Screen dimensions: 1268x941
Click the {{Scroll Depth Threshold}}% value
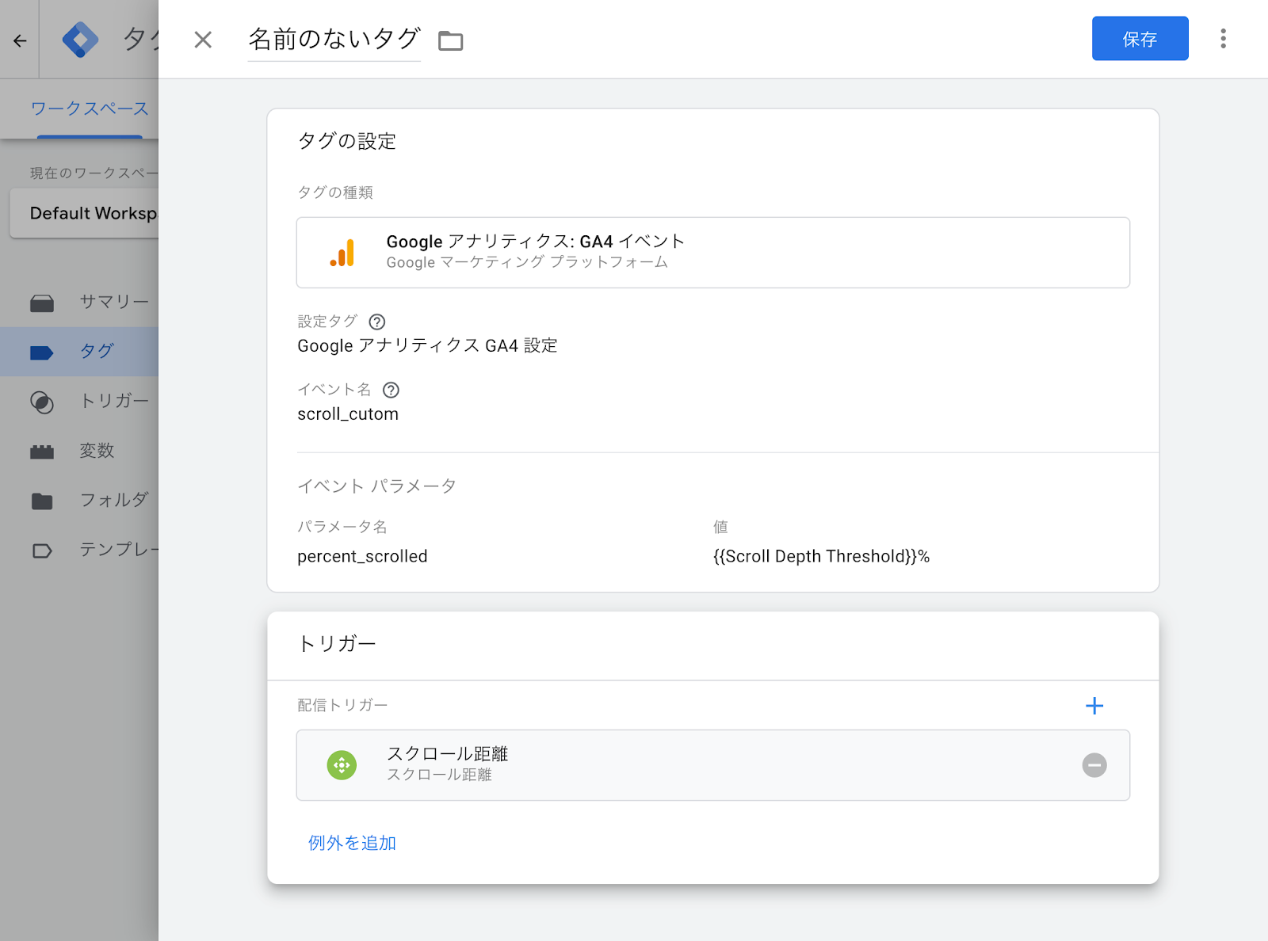point(821,557)
